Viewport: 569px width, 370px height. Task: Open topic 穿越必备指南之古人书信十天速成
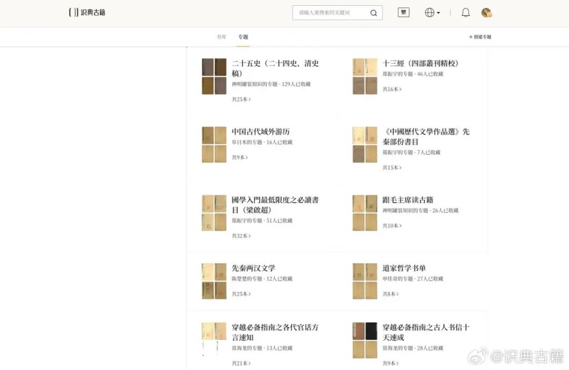pos(426,332)
